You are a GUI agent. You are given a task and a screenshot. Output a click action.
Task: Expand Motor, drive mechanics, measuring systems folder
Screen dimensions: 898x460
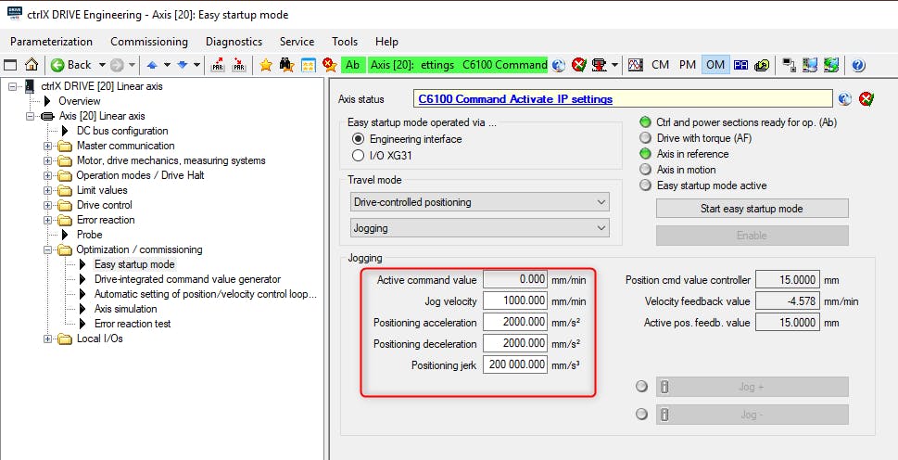click(48, 160)
